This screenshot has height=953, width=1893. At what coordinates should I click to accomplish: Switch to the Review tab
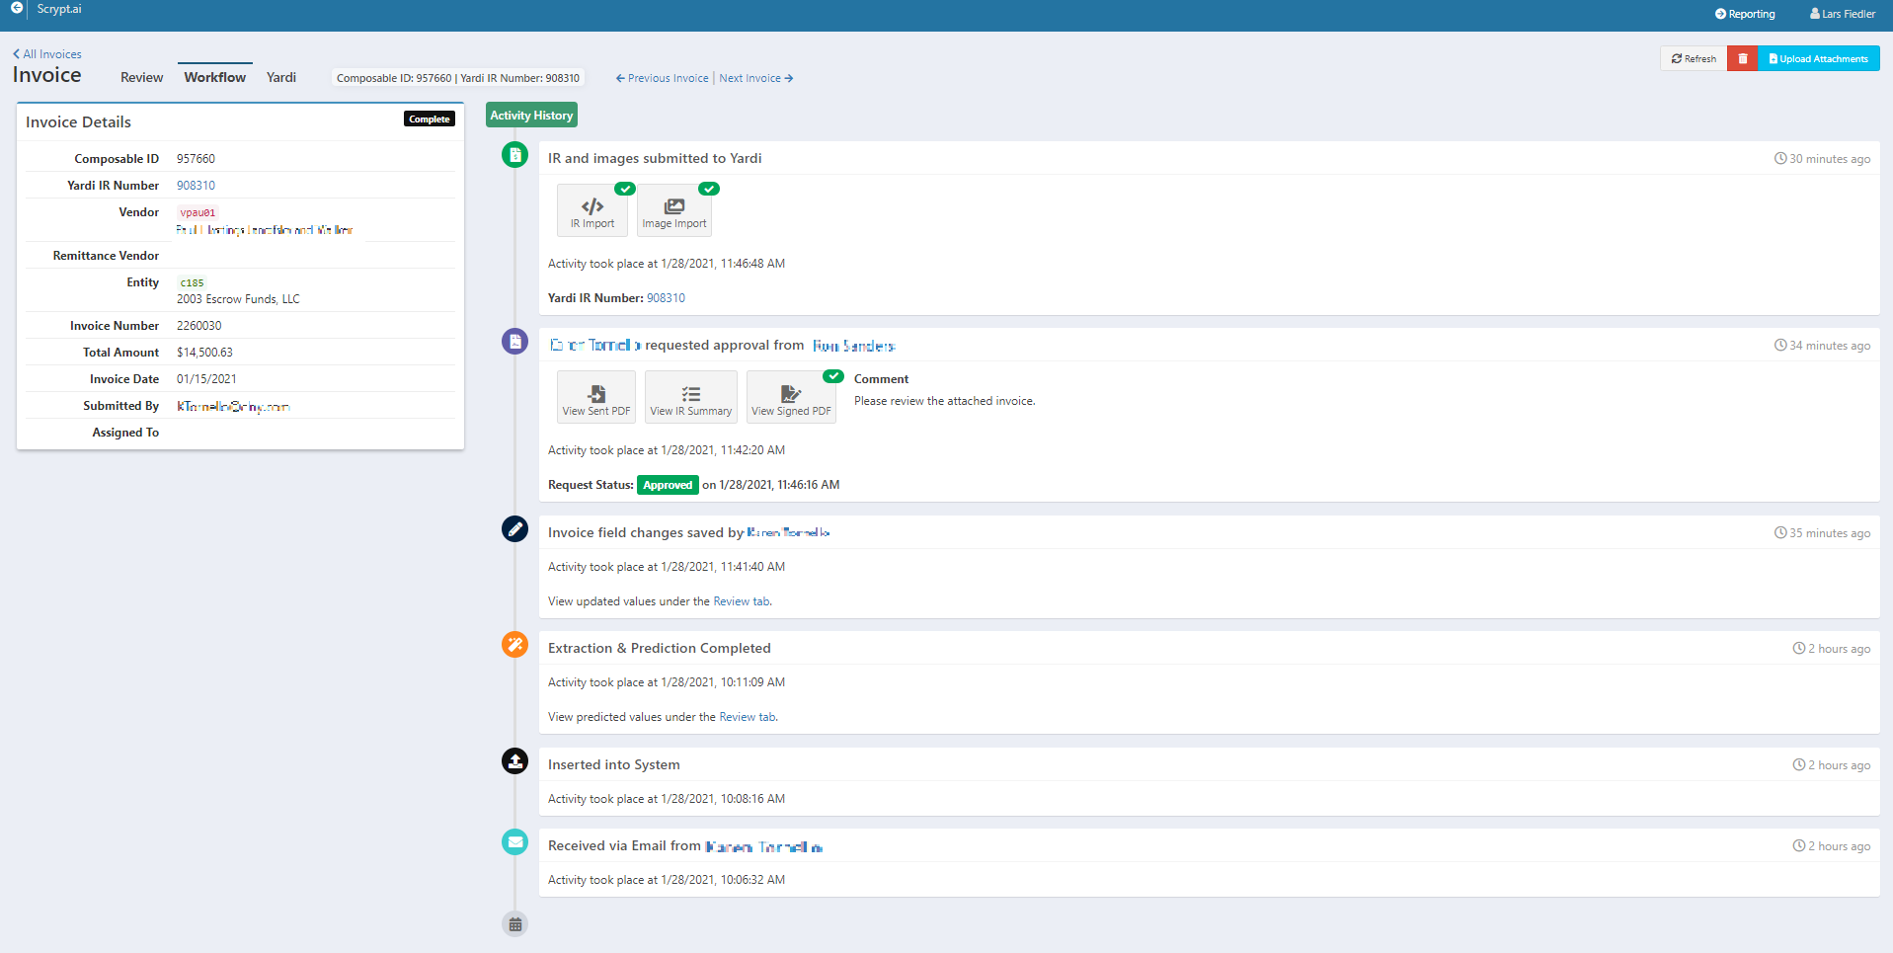[x=141, y=77]
